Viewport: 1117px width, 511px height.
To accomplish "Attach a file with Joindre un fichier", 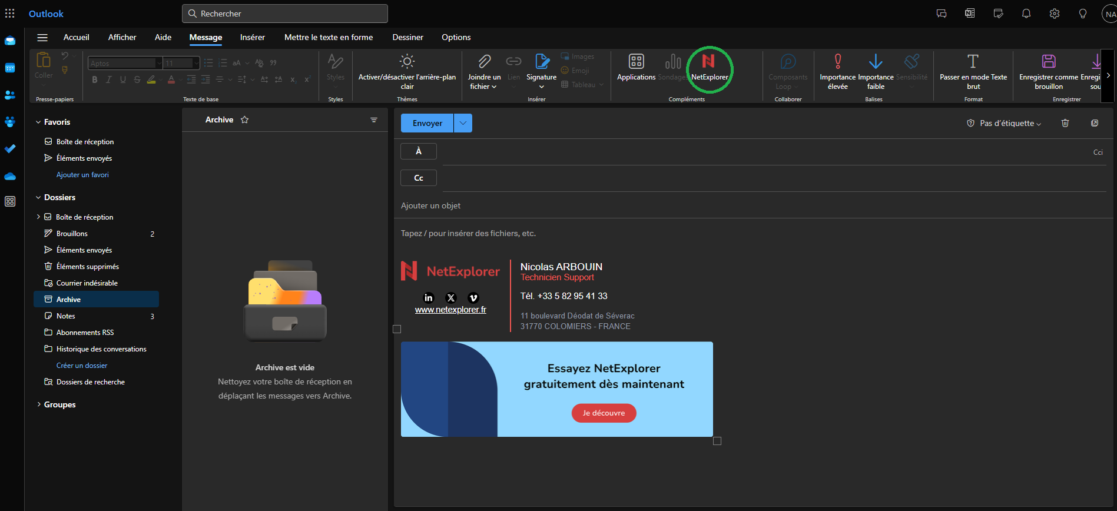I will pos(484,72).
